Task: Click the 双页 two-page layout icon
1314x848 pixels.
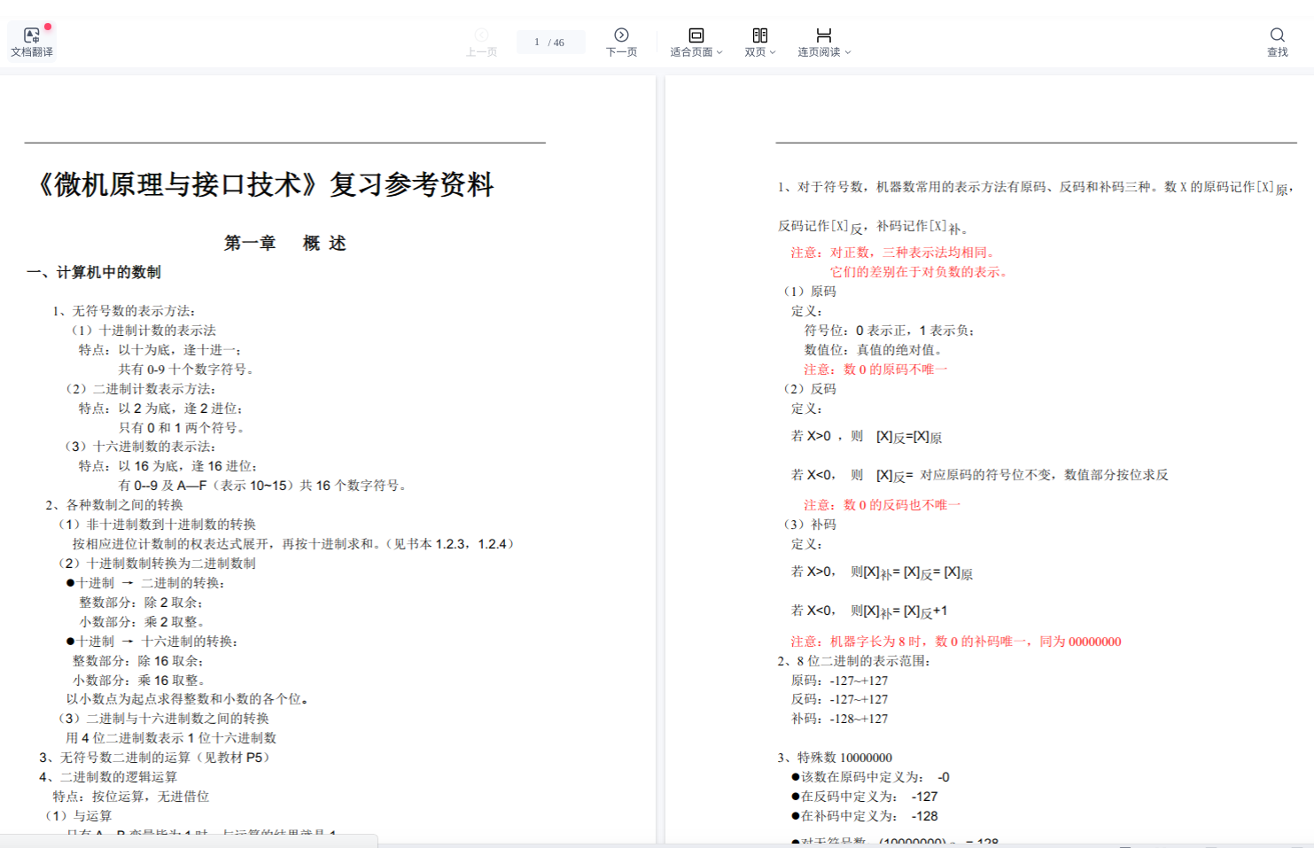Action: click(759, 35)
